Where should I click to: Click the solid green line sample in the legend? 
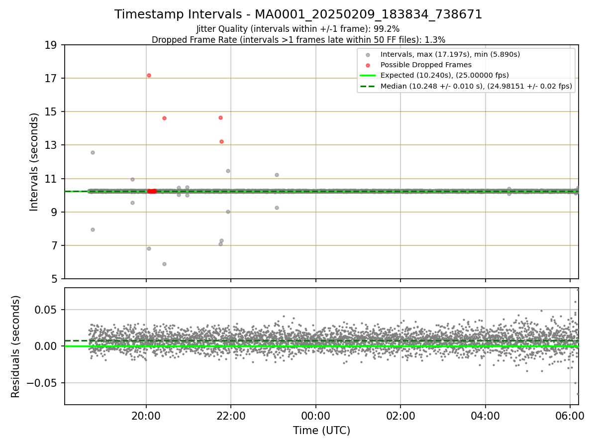pyautogui.click(x=368, y=76)
